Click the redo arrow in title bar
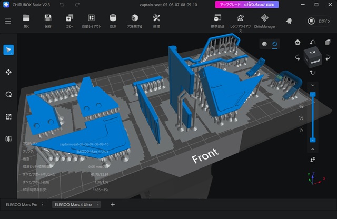Viewport: 337px width, 219px height. (x=77, y=5)
